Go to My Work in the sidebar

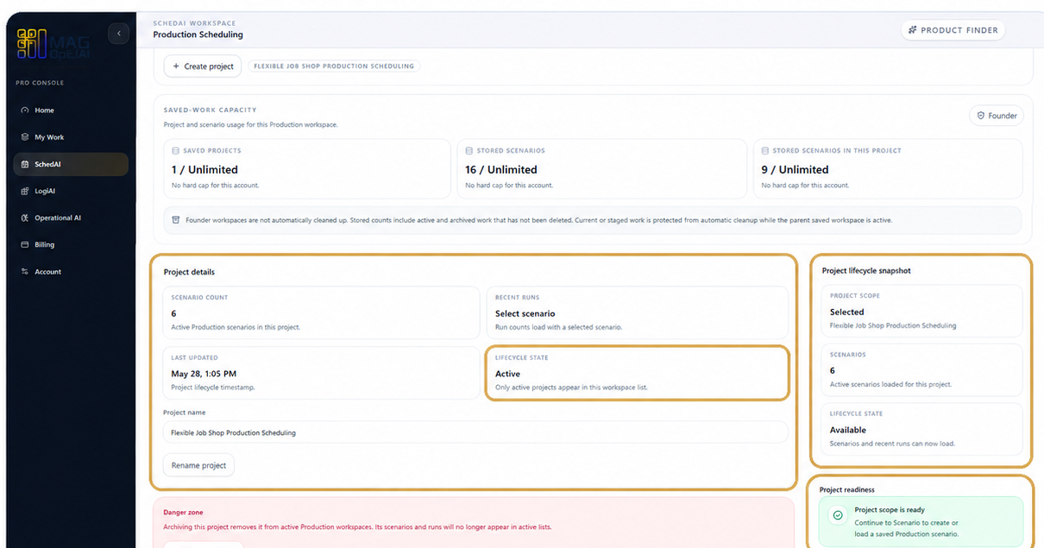[71, 137]
